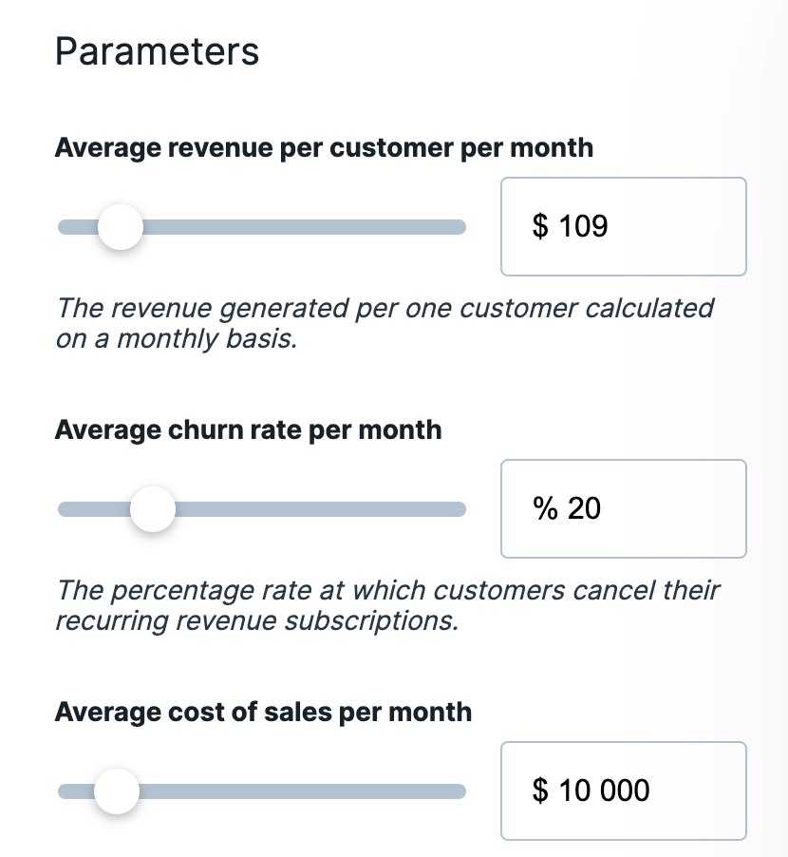Image resolution: width=788 pixels, height=857 pixels.
Task: Click the revenue description italic text
Action: (385, 323)
